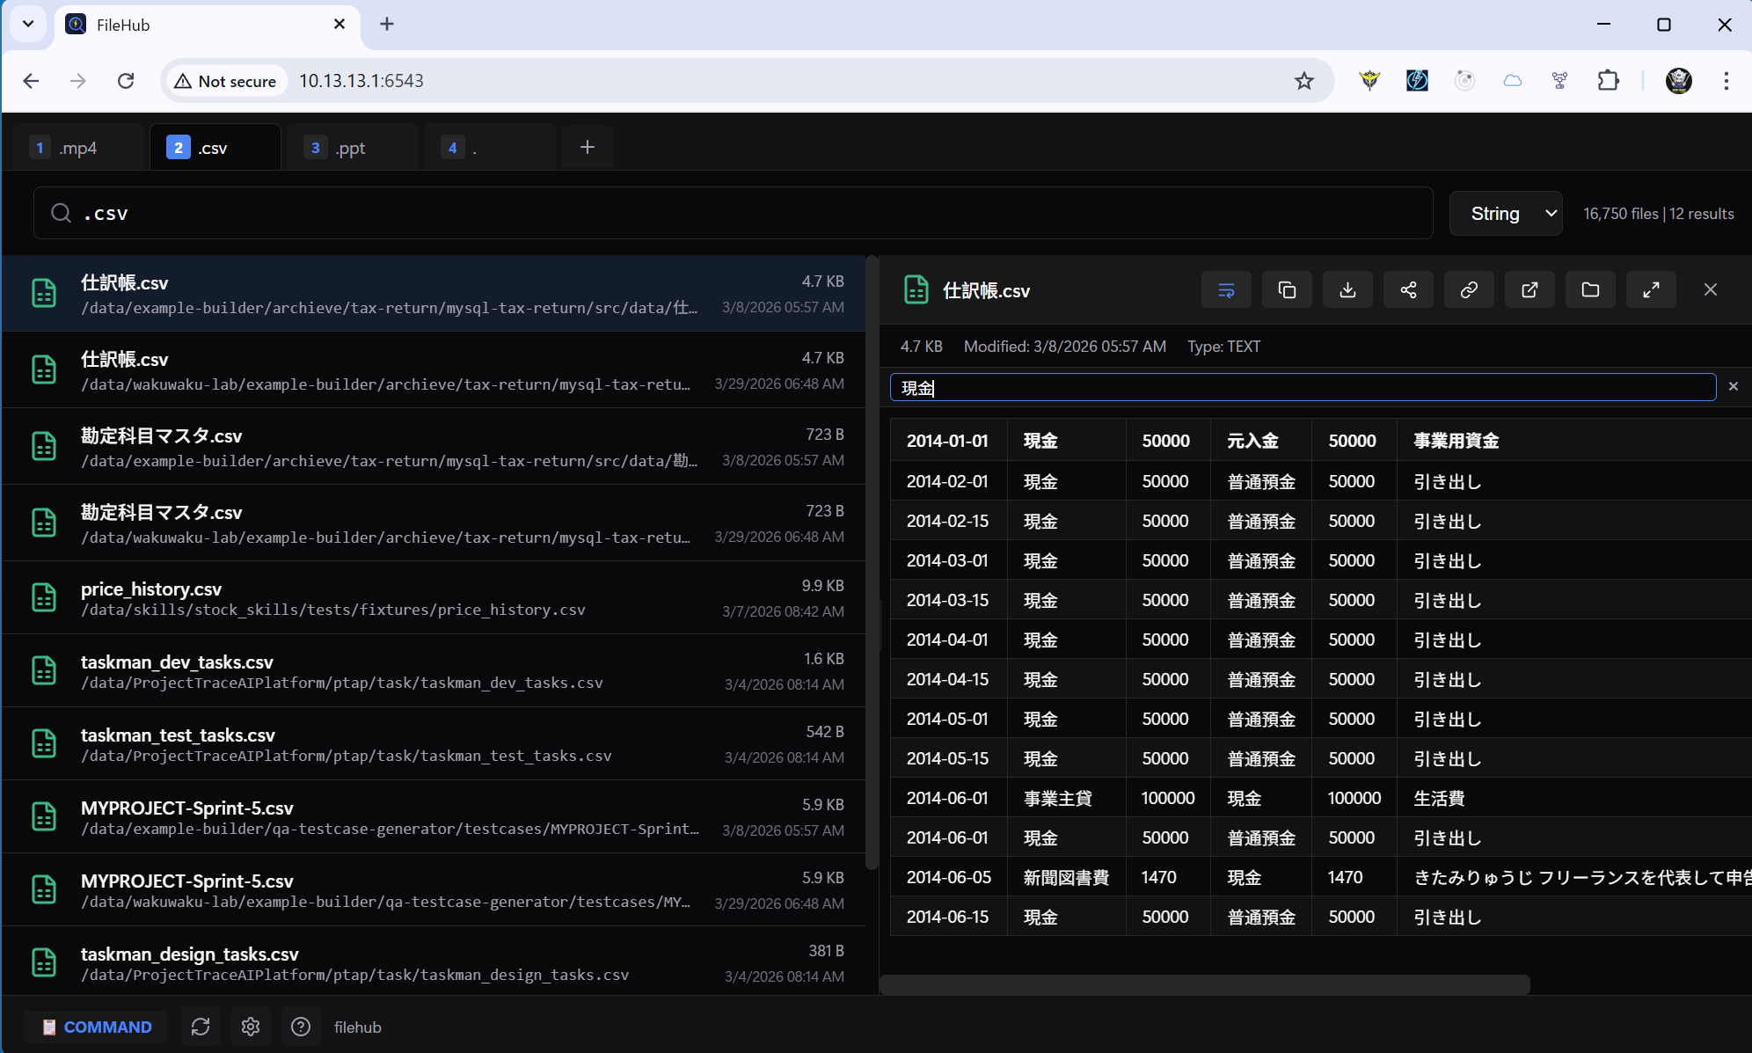Image resolution: width=1752 pixels, height=1053 pixels.
Task: Download the 仕訳帳.csv file
Action: pyautogui.click(x=1347, y=289)
